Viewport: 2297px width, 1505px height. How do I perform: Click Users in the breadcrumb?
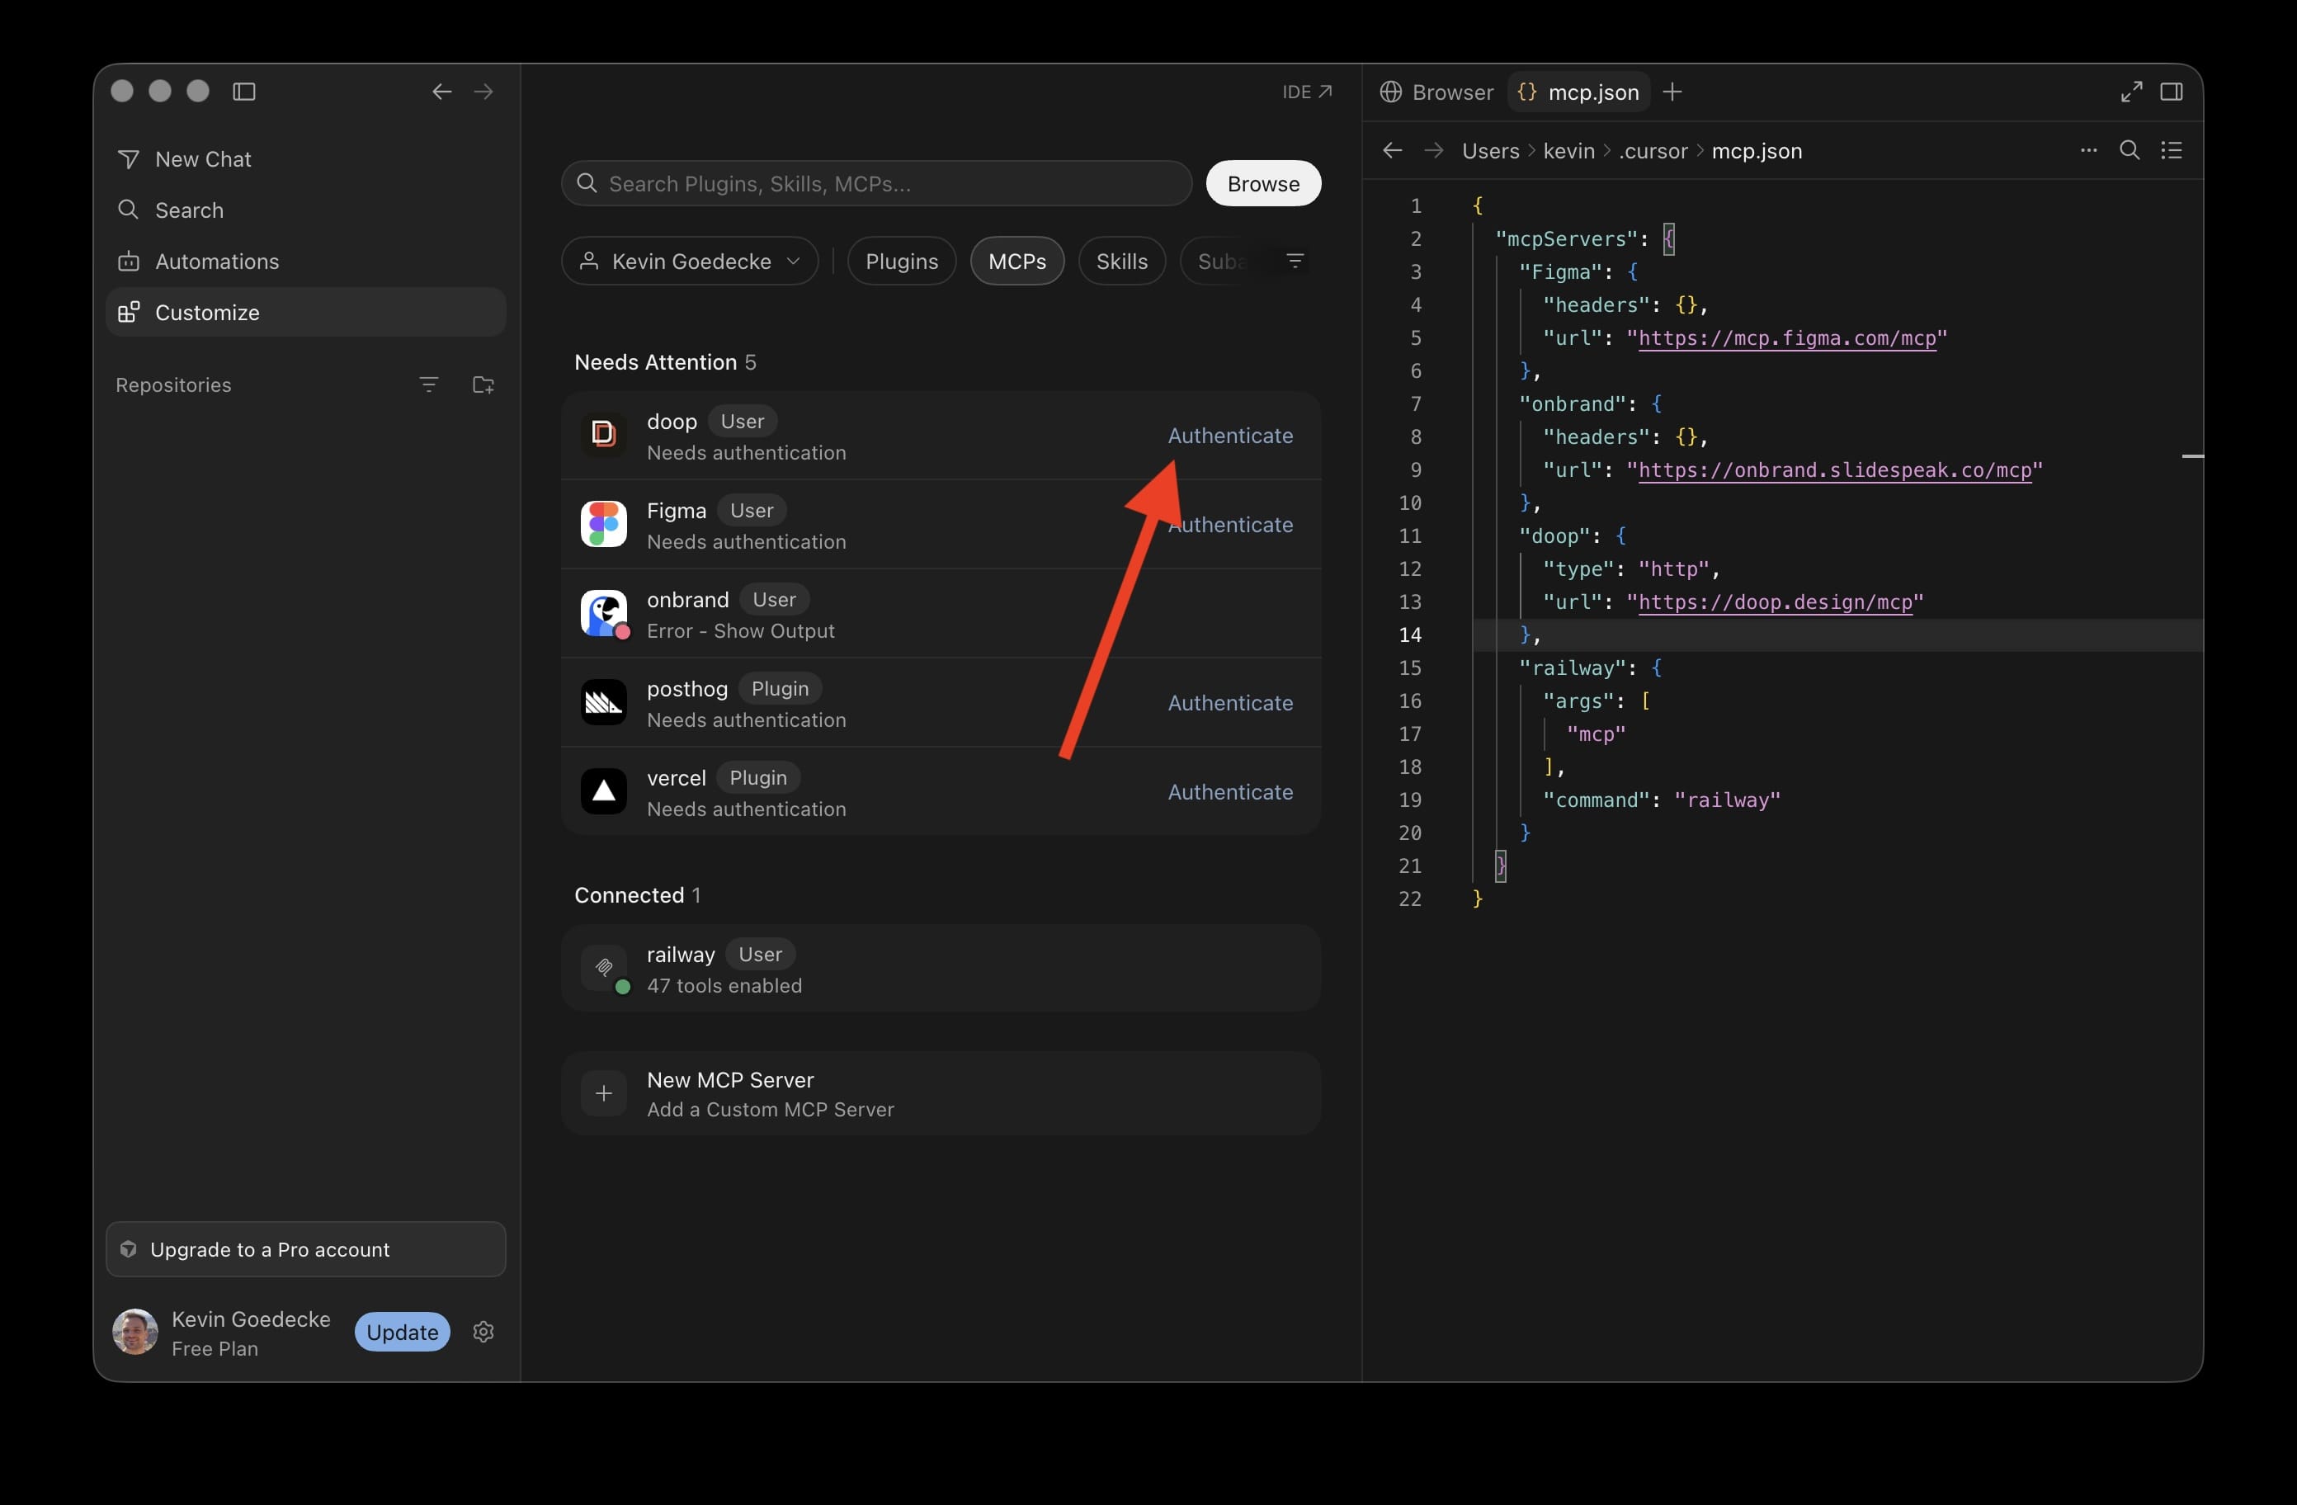pos(1490,151)
